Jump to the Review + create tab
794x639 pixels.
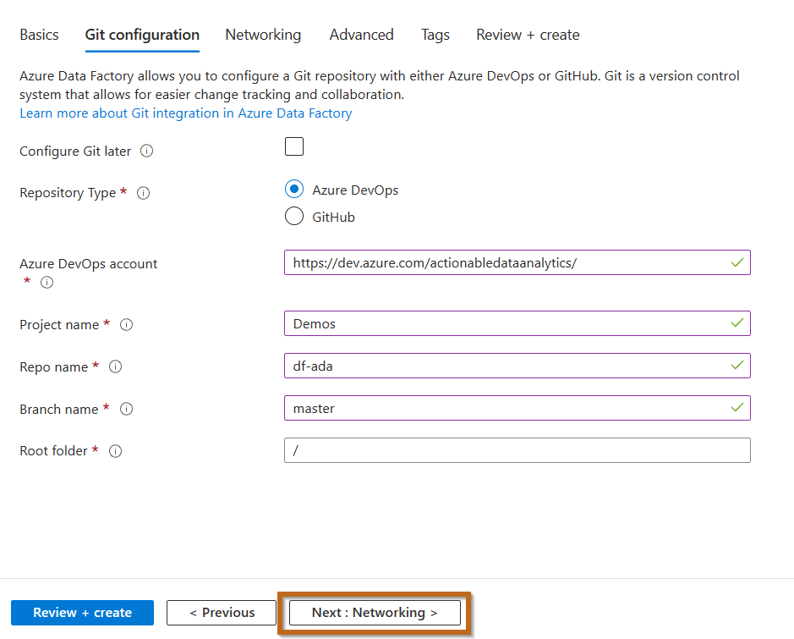tap(528, 35)
